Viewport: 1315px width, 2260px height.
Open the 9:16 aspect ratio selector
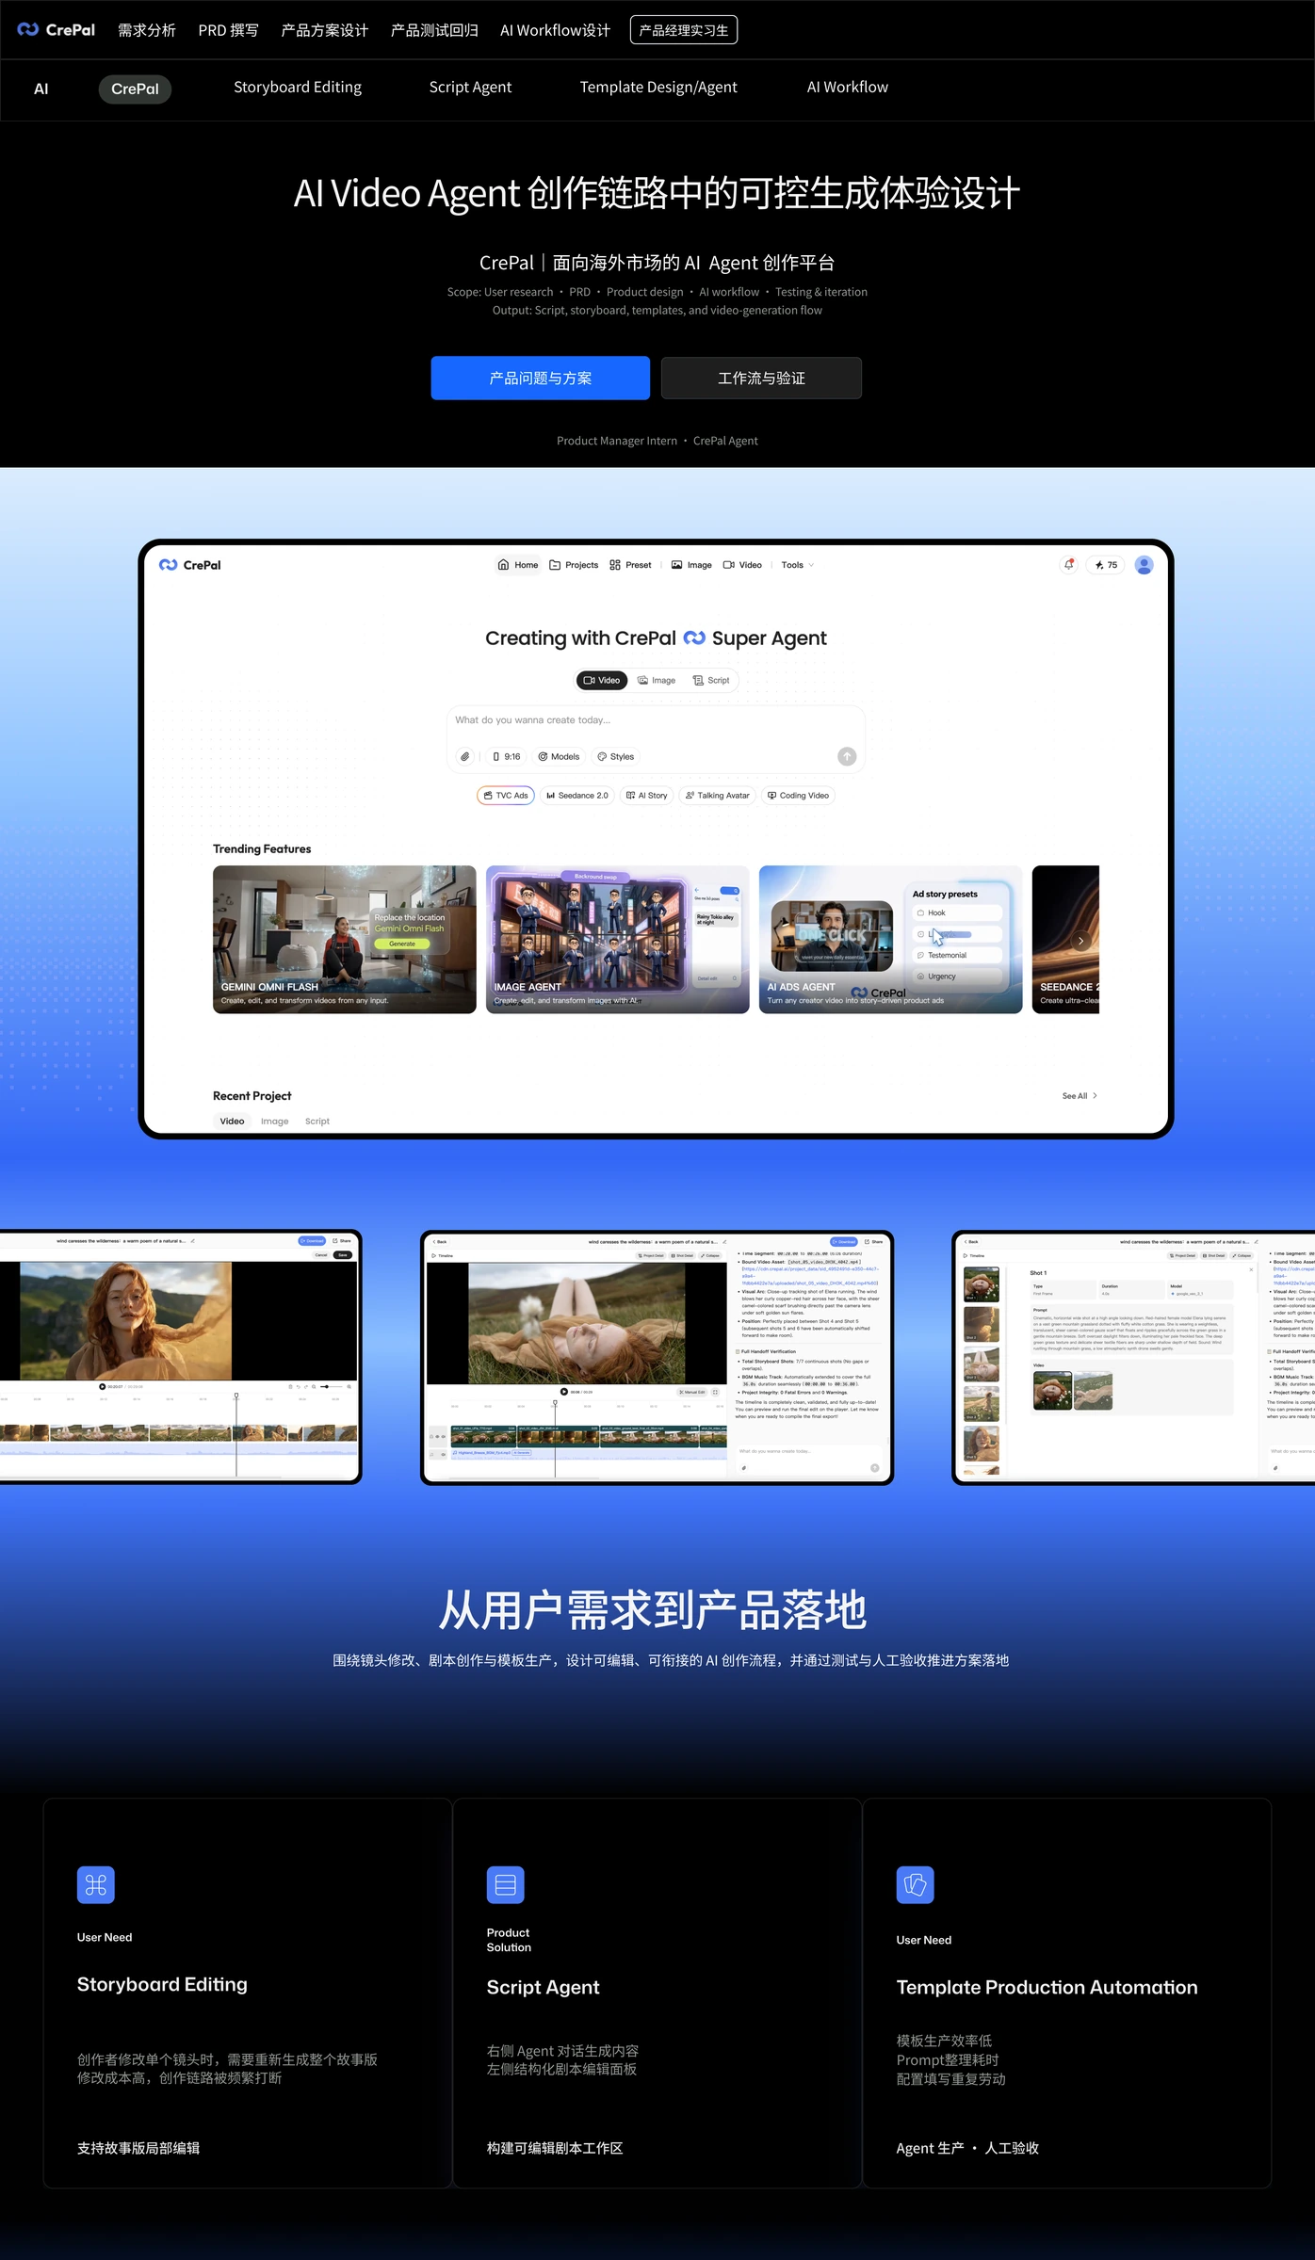click(507, 756)
